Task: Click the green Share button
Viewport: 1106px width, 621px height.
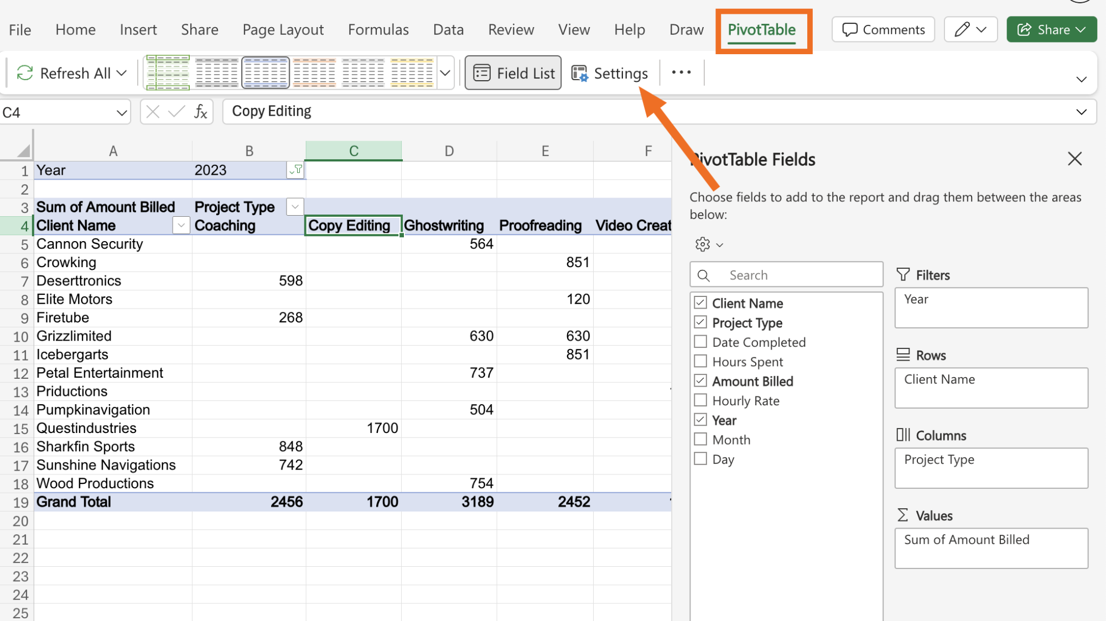Action: [1051, 29]
